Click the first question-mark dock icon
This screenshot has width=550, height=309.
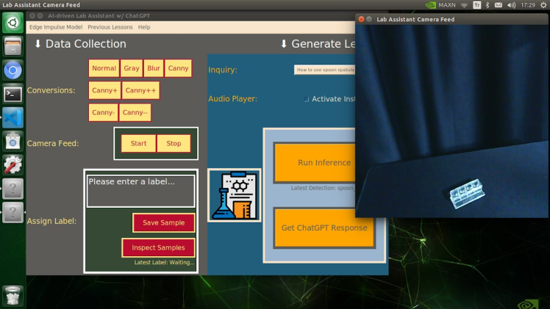(12, 189)
